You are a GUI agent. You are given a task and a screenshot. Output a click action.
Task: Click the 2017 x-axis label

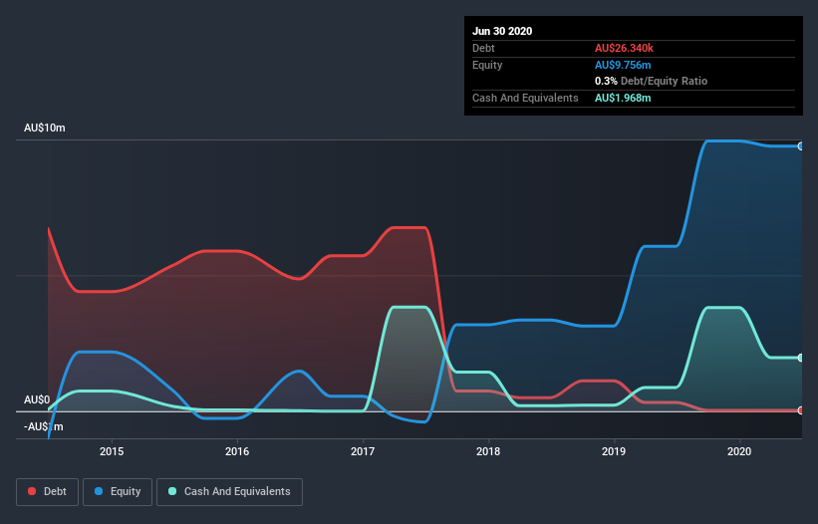click(363, 451)
